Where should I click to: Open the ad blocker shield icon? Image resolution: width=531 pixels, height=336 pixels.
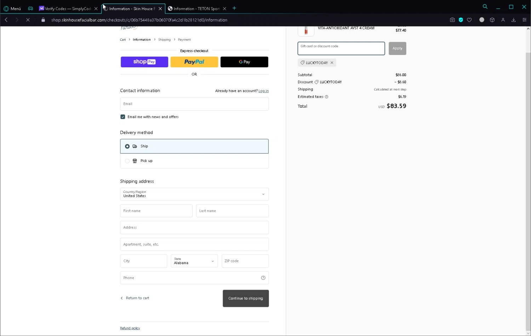461,20
